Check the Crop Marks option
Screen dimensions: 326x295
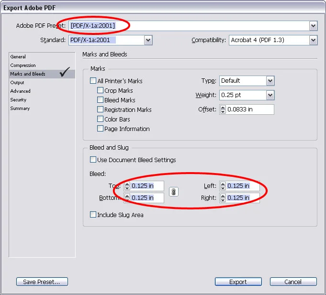(x=100, y=90)
